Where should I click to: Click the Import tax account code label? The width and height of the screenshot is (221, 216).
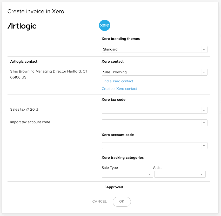[30, 122]
